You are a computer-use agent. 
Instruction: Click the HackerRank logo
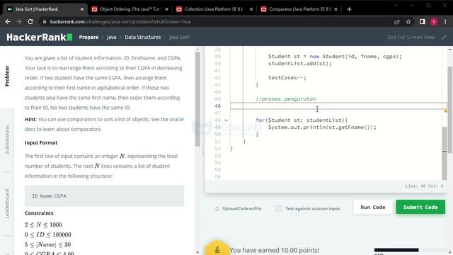coord(40,38)
